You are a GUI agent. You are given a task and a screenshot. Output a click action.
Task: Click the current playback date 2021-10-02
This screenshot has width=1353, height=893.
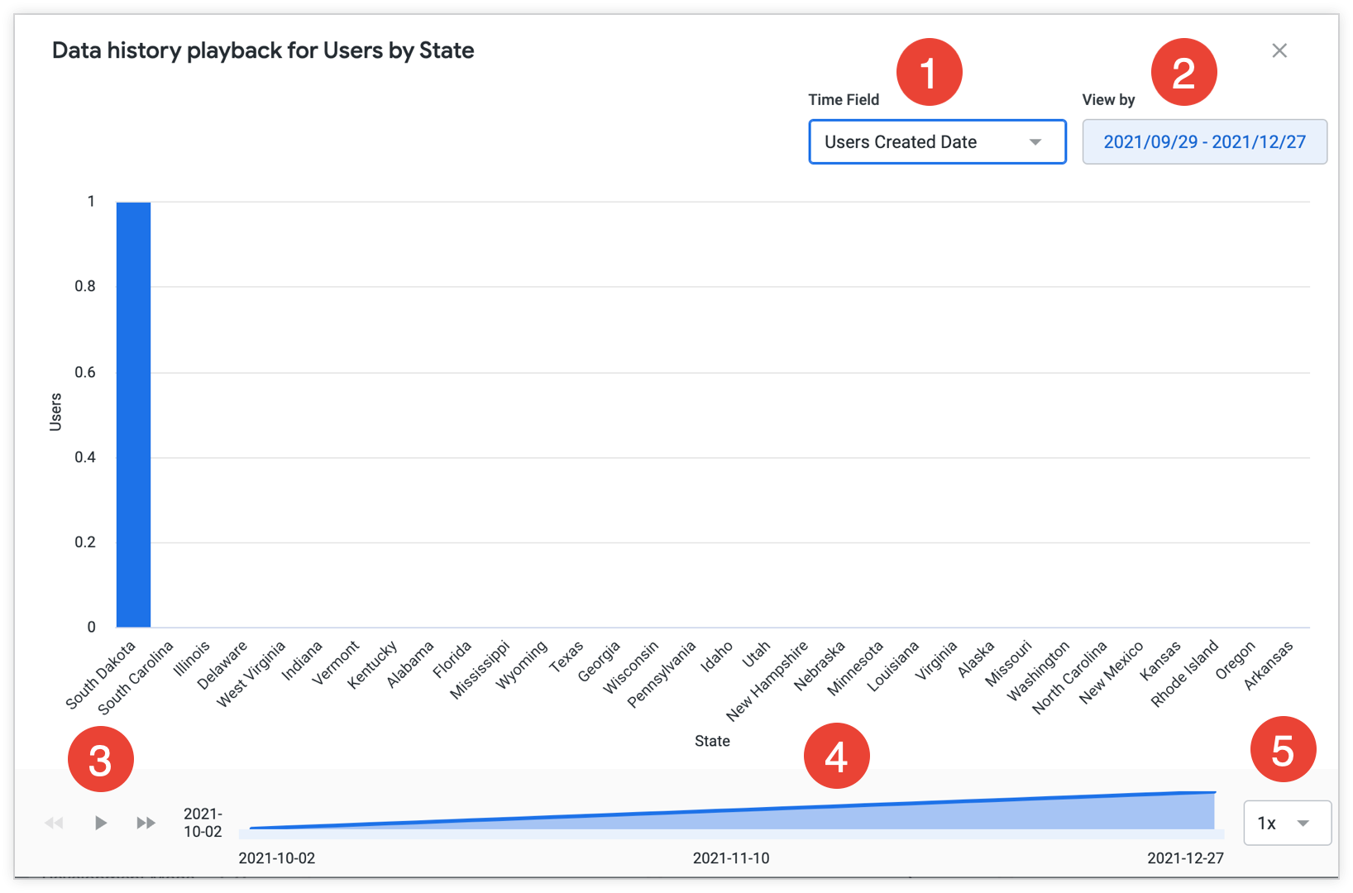tap(201, 823)
